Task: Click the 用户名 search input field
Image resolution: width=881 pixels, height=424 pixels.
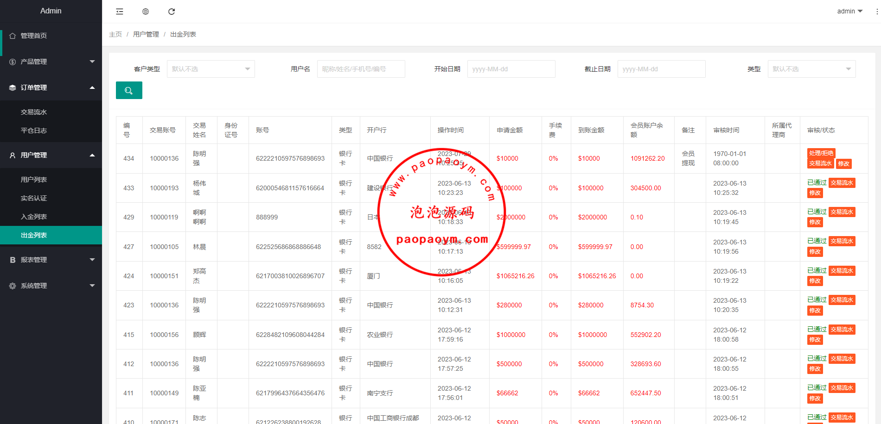Action: (361, 69)
